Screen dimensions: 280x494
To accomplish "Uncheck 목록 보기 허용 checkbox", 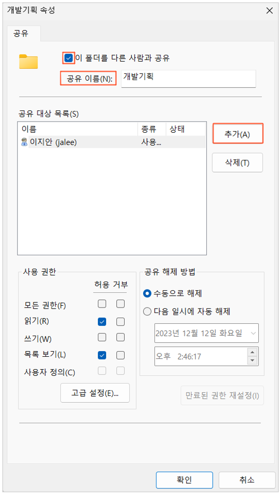I will (x=102, y=355).
